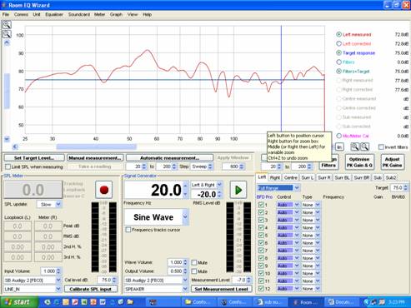Click Set Measurement Level button
Image resolution: width=411 pixels, height=308 pixels.
click(x=222, y=289)
